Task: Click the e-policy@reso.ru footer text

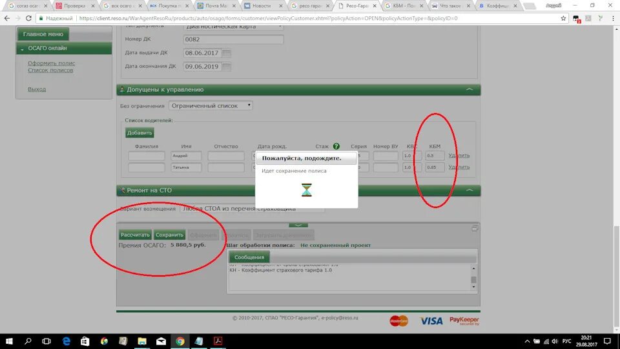Action: point(340,318)
